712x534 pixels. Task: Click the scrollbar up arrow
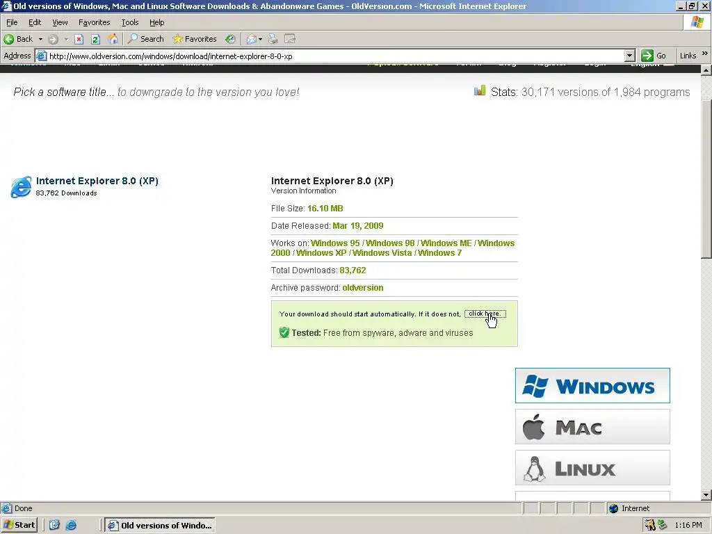706,70
